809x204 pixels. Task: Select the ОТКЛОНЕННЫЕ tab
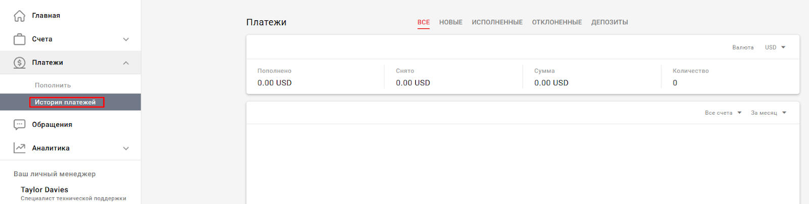(x=557, y=22)
